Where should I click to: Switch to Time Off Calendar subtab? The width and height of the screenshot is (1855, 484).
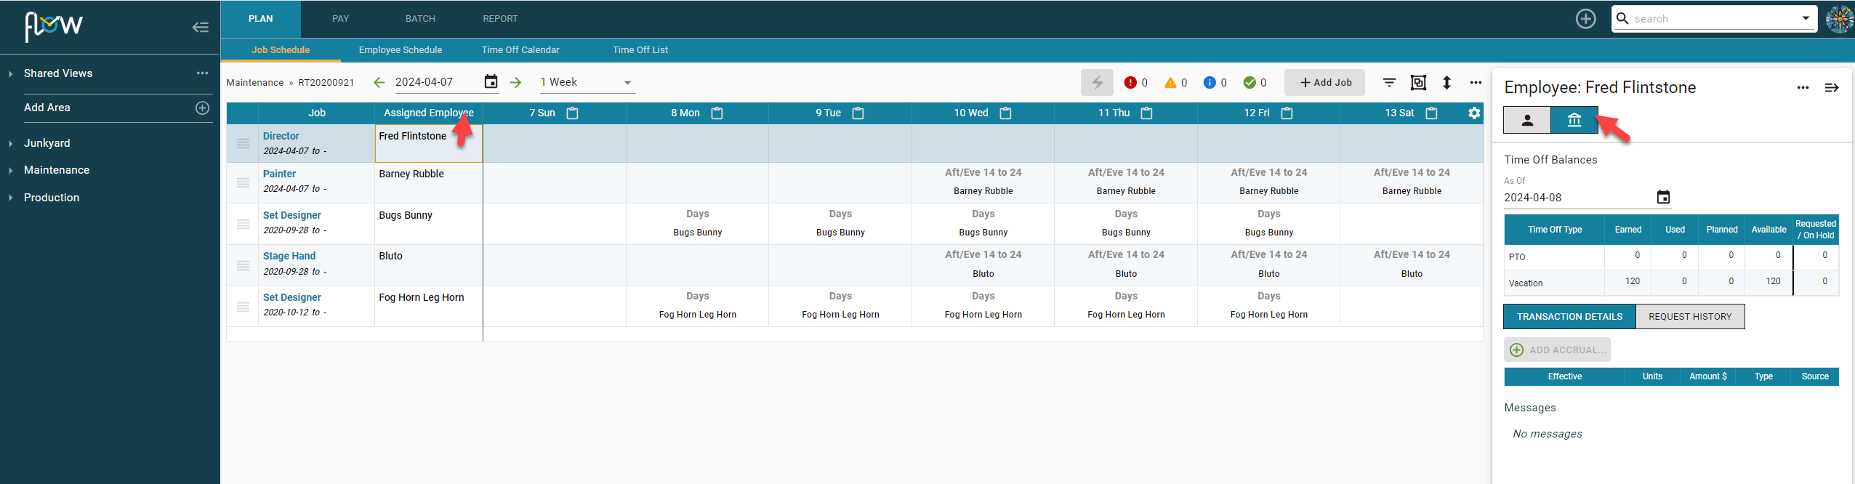[520, 50]
